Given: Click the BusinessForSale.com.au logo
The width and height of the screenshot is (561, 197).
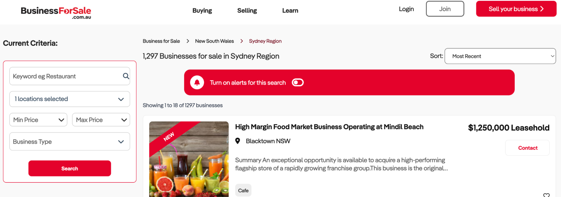Looking at the screenshot, I should (56, 12).
